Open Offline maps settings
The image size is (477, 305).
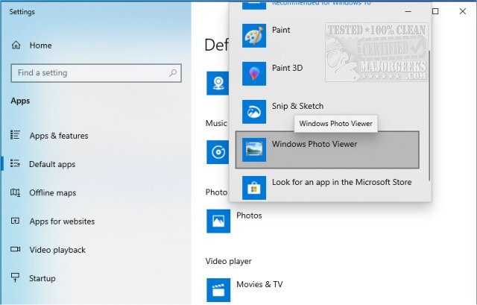[53, 193]
